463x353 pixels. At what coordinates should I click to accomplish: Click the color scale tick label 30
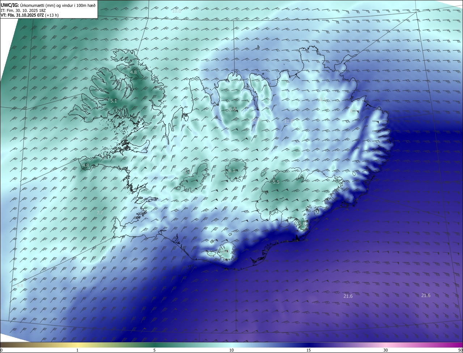386,350
